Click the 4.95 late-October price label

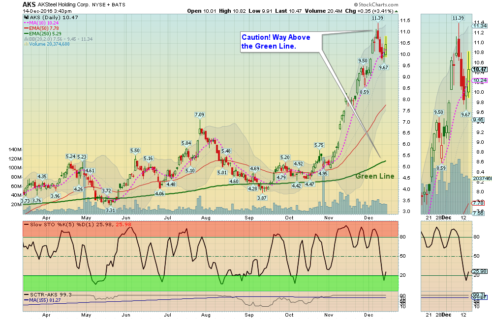coord(323,173)
